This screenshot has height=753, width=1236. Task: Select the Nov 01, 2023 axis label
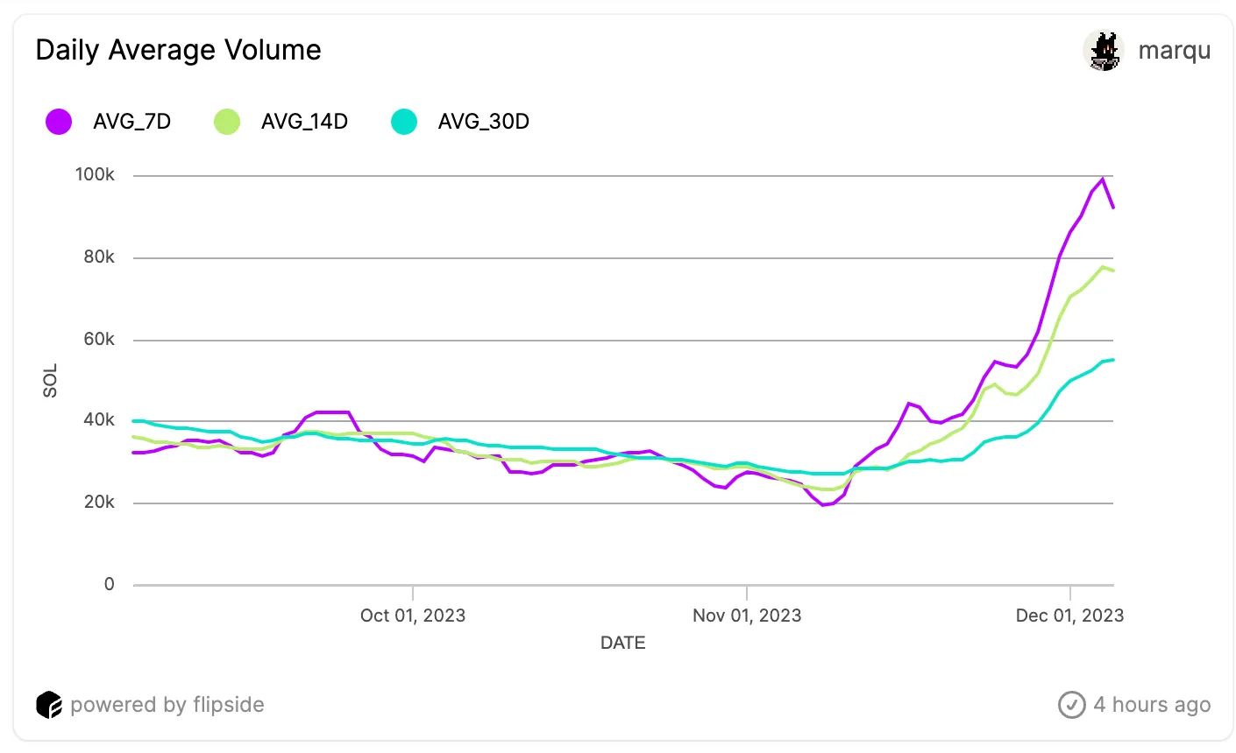pyautogui.click(x=747, y=616)
